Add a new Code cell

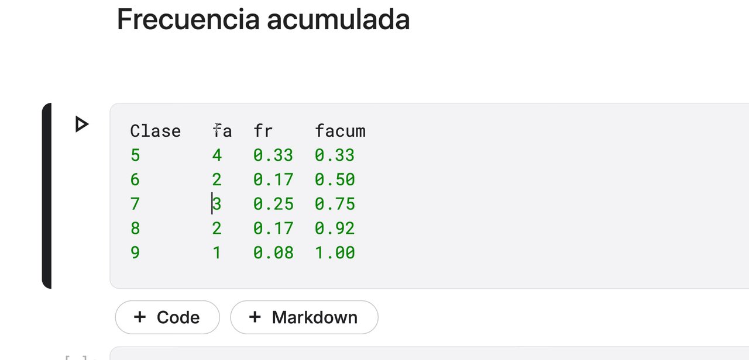167,317
